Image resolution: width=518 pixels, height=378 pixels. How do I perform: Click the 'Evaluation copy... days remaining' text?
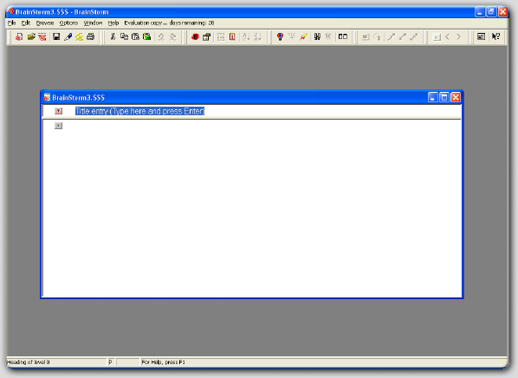point(169,23)
